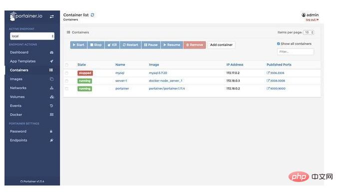Click the log out link
Viewport: 338px width, 193px height.
tap(312, 19)
